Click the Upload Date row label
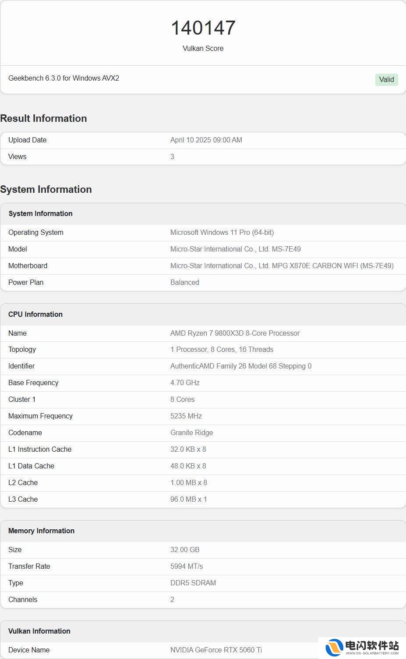 point(28,140)
